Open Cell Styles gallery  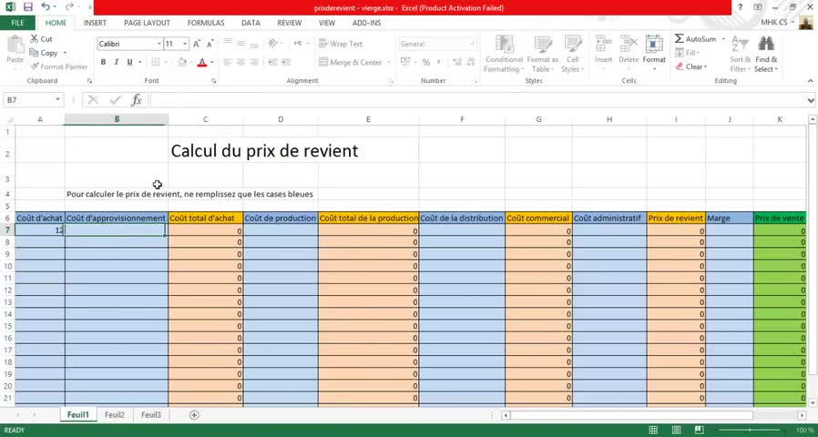[x=572, y=55]
